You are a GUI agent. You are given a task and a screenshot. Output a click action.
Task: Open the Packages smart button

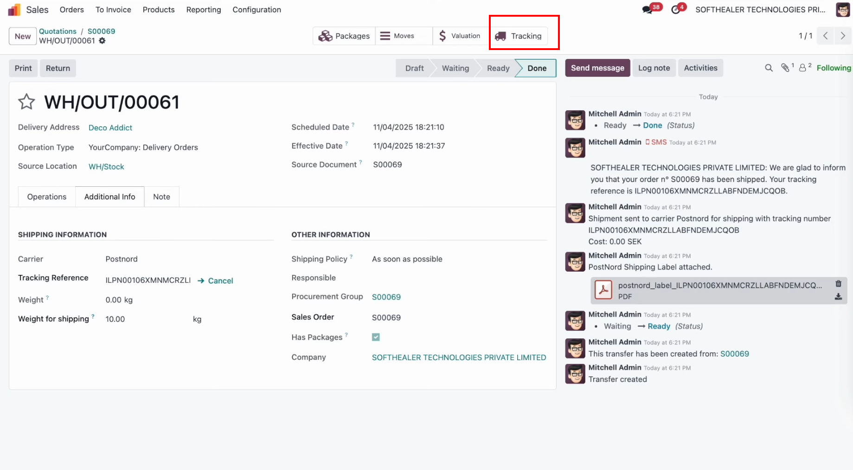pyautogui.click(x=344, y=36)
